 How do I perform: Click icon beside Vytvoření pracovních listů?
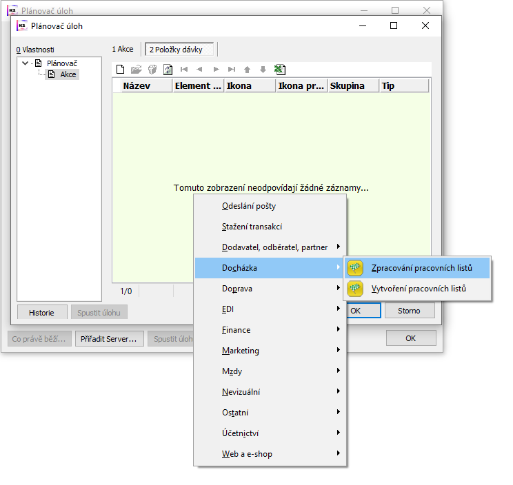pyautogui.click(x=355, y=289)
